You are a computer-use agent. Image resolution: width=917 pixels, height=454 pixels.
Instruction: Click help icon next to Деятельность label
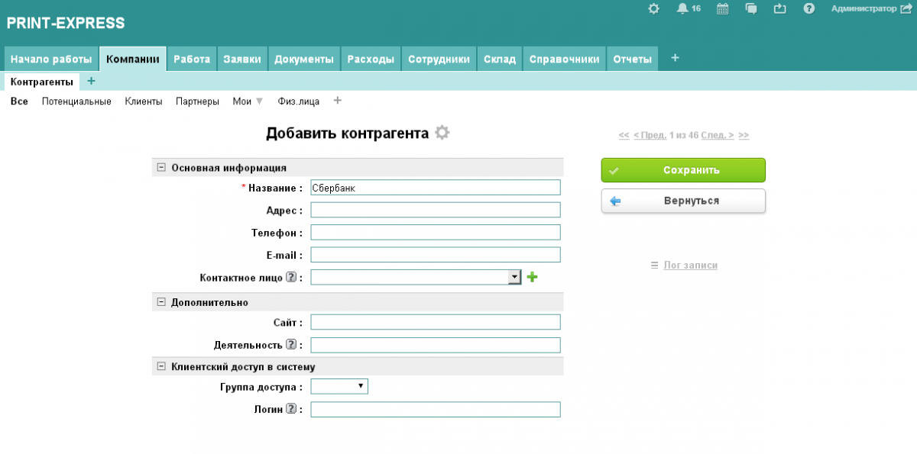coord(290,345)
